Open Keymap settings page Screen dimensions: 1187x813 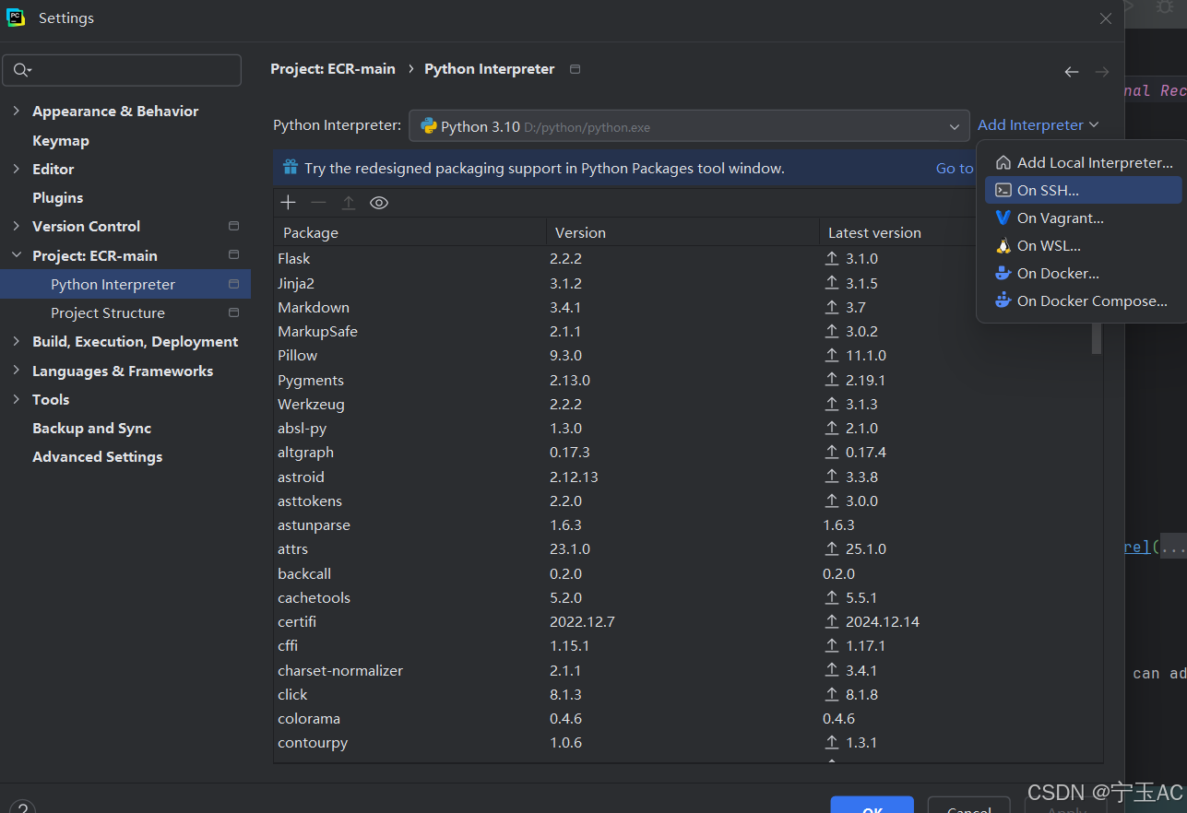coord(61,140)
